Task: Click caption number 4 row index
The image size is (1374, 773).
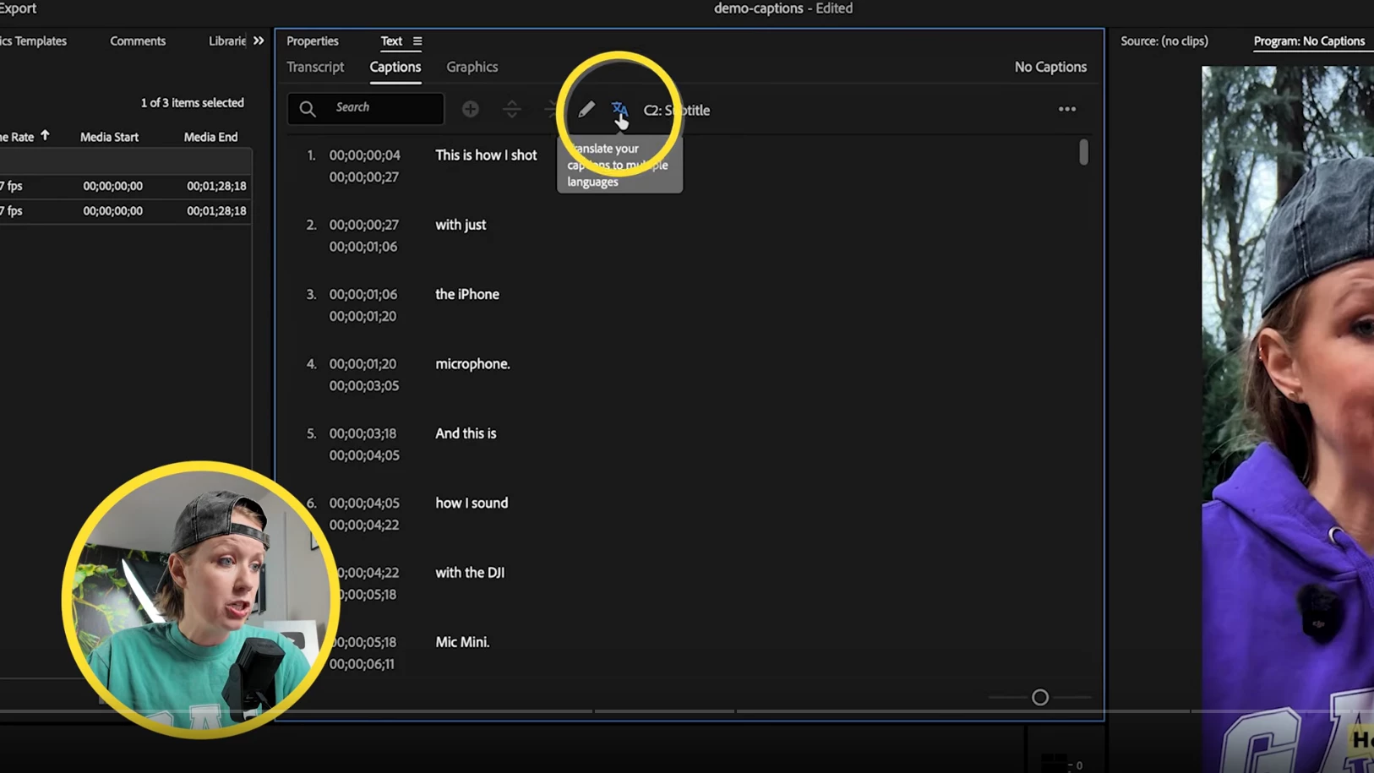Action: (x=311, y=364)
